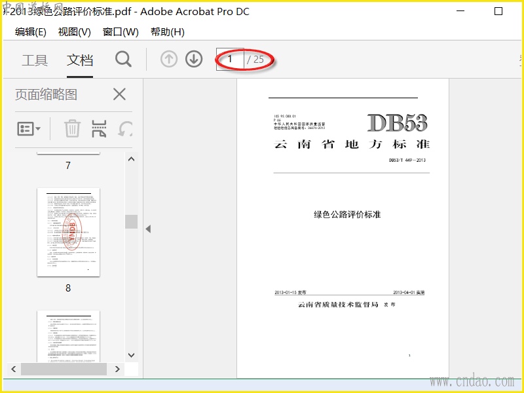Click the rotate page icon in thumbnails toolbar

125,128
